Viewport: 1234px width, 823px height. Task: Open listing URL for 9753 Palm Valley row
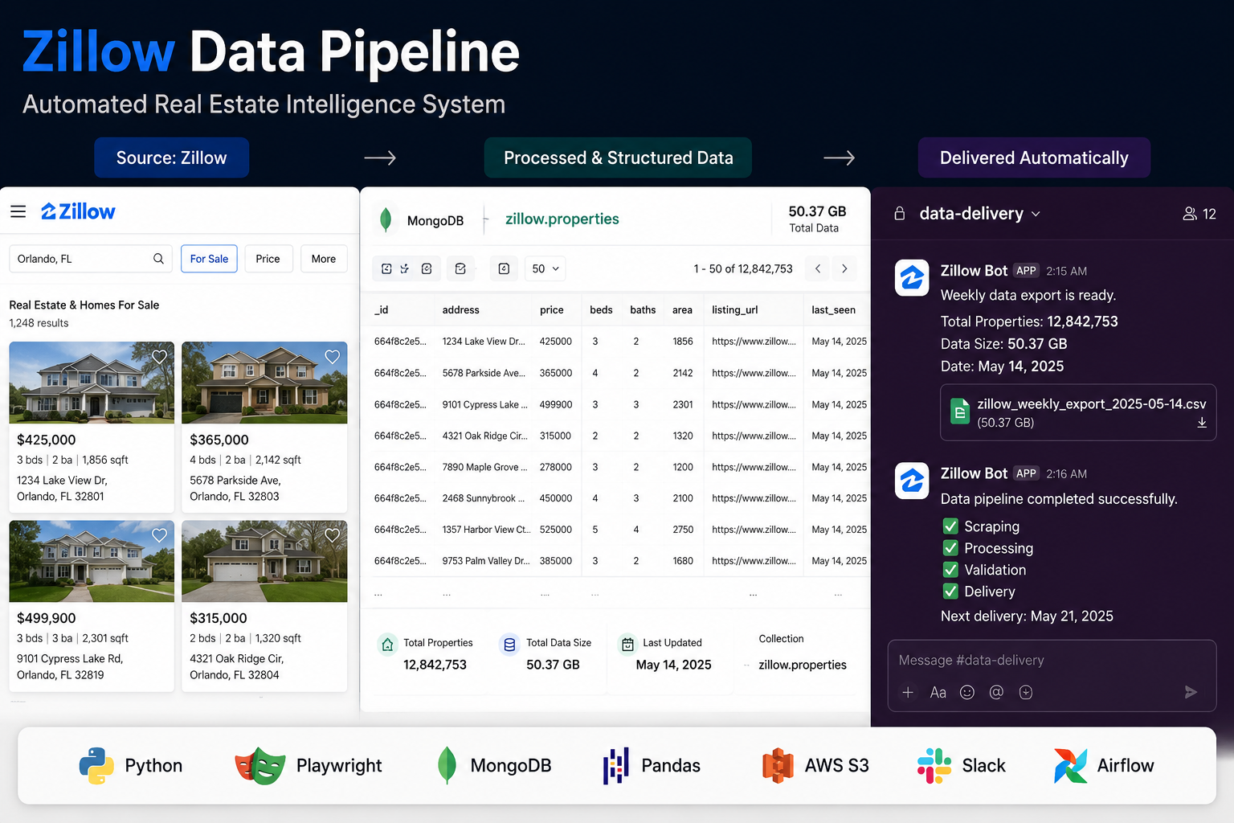754,561
